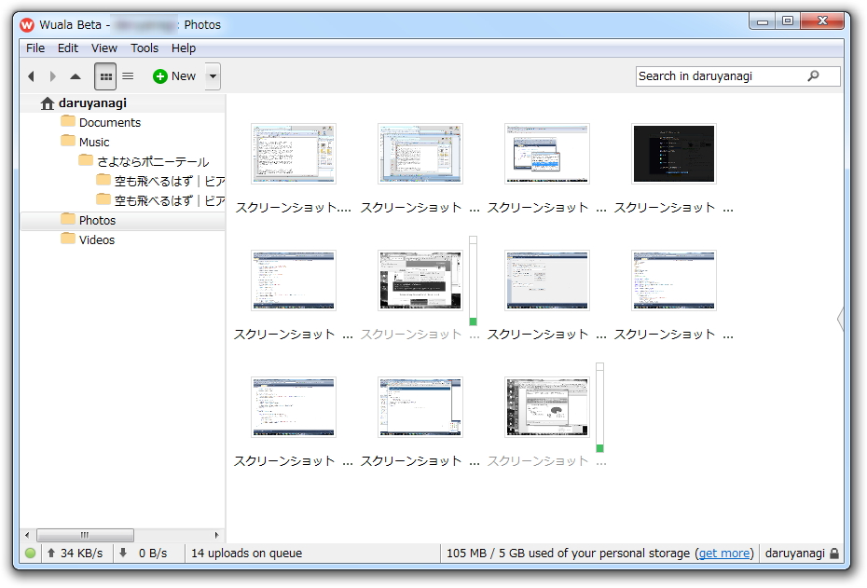Open the New button dropdown arrow
The width and height of the screenshot is (867, 588).
point(212,75)
